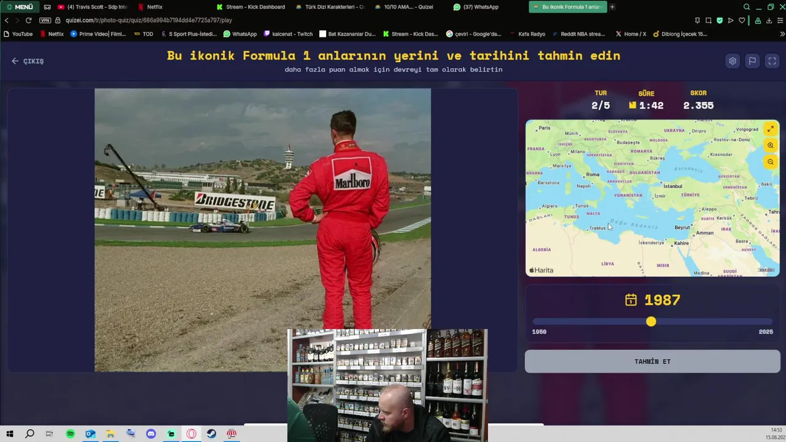Screen dimensions: 786x442
Task: Open çeviri - Google bookmark
Action: tap(474, 34)
